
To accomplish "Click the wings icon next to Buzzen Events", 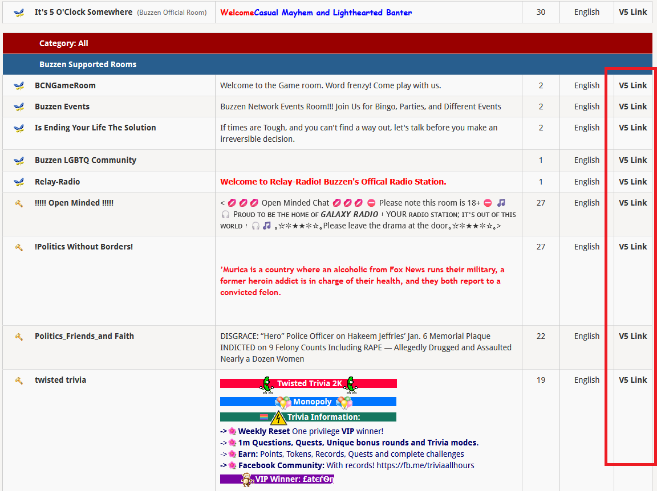I will 19,107.
